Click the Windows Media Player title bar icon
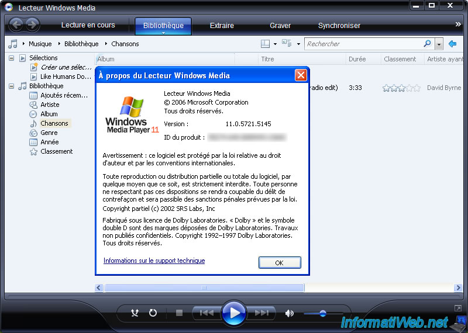 click(x=9, y=7)
